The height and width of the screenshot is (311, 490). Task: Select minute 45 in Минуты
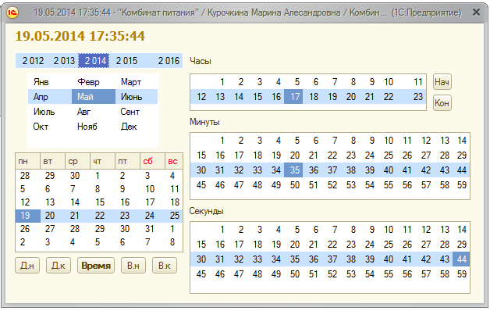pyautogui.click(x=201, y=185)
